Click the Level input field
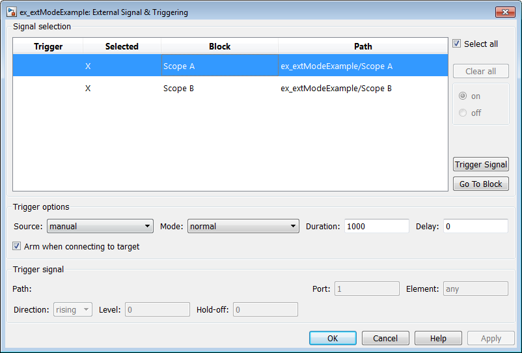Image resolution: width=522 pixels, height=353 pixels. click(x=158, y=310)
